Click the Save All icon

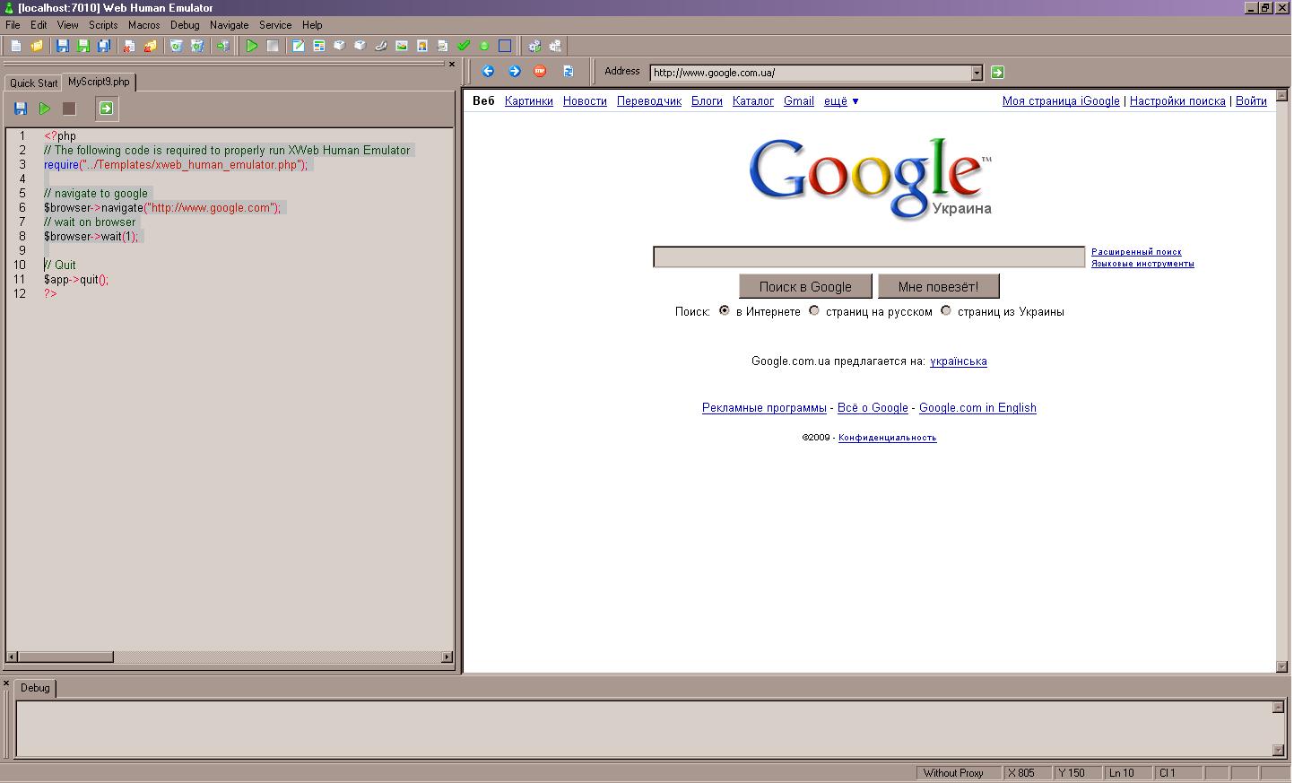[104, 46]
